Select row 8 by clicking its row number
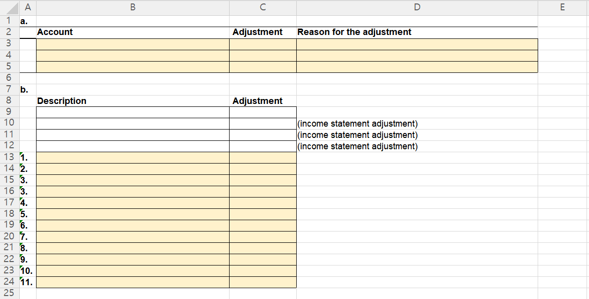 [8, 100]
